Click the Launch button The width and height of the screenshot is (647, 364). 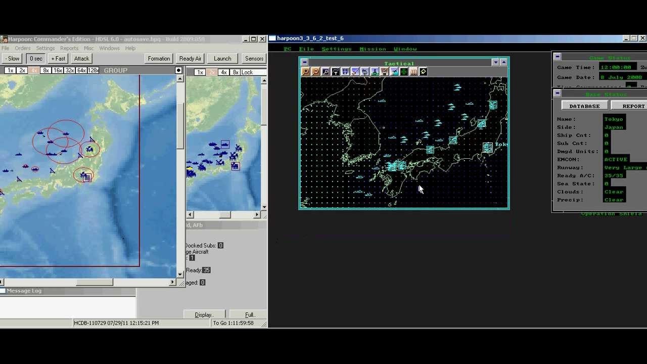222,59
